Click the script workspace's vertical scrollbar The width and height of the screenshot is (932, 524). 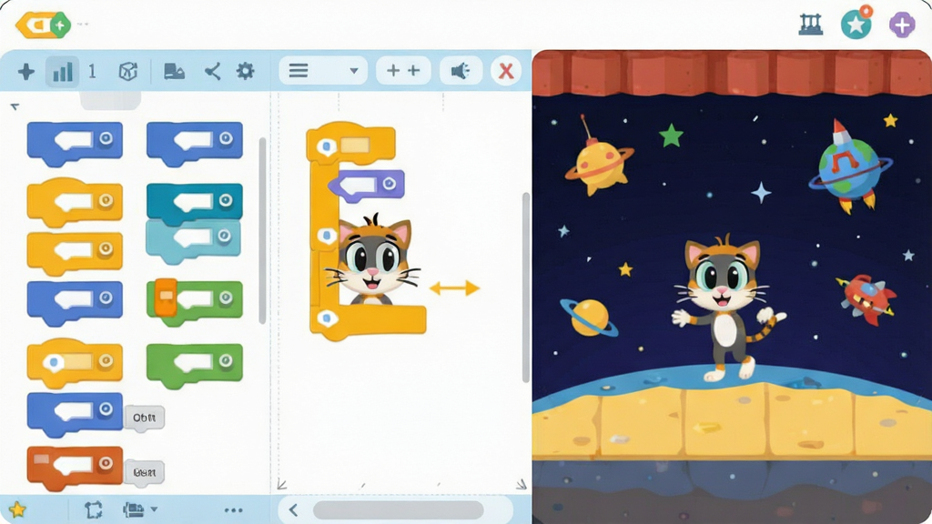pyautogui.click(x=525, y=287)
